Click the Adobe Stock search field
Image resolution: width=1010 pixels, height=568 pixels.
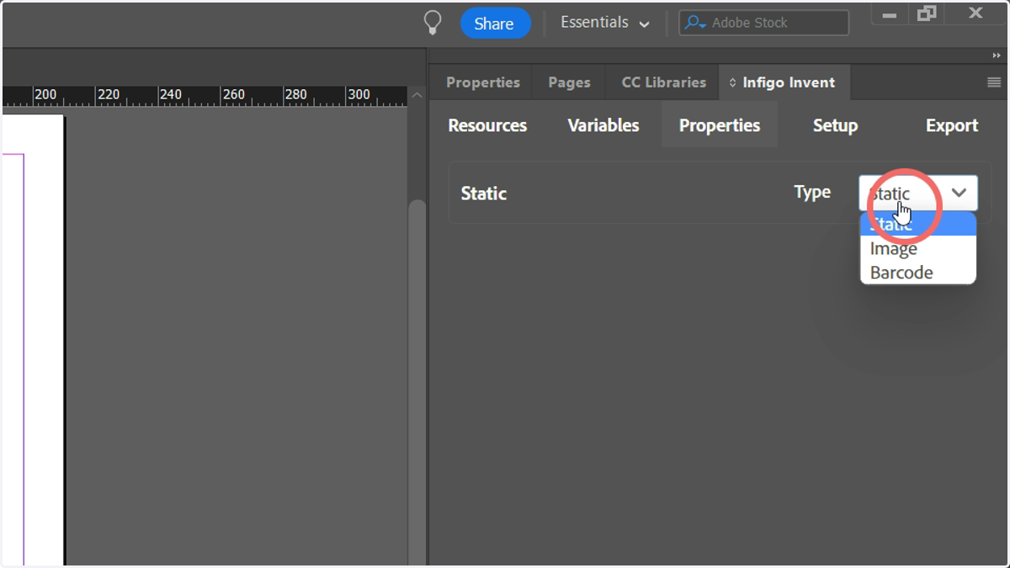click(763, 23)
